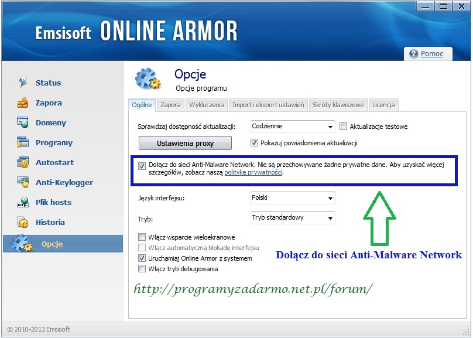The image size is (473, 338).
Task: Open the Programy sidebar icon
Action: click(23, 142)
